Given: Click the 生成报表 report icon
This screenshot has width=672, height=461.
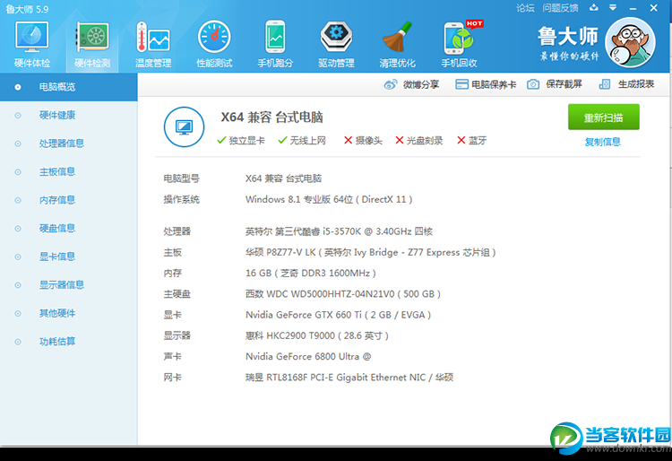Looking at the screenshot, I should (605, 84).
